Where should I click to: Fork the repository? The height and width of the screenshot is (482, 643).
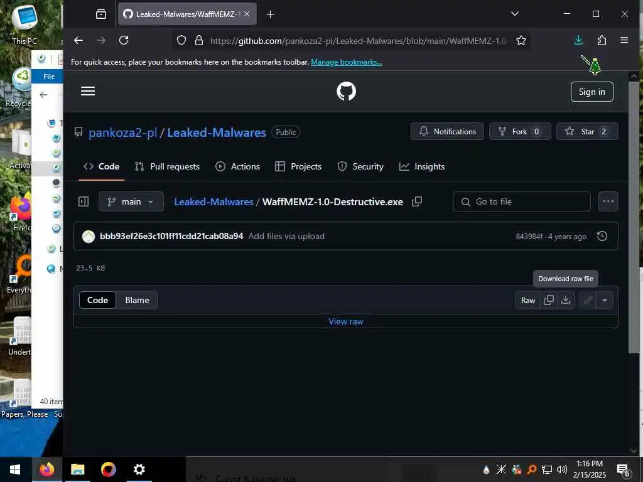519,132
